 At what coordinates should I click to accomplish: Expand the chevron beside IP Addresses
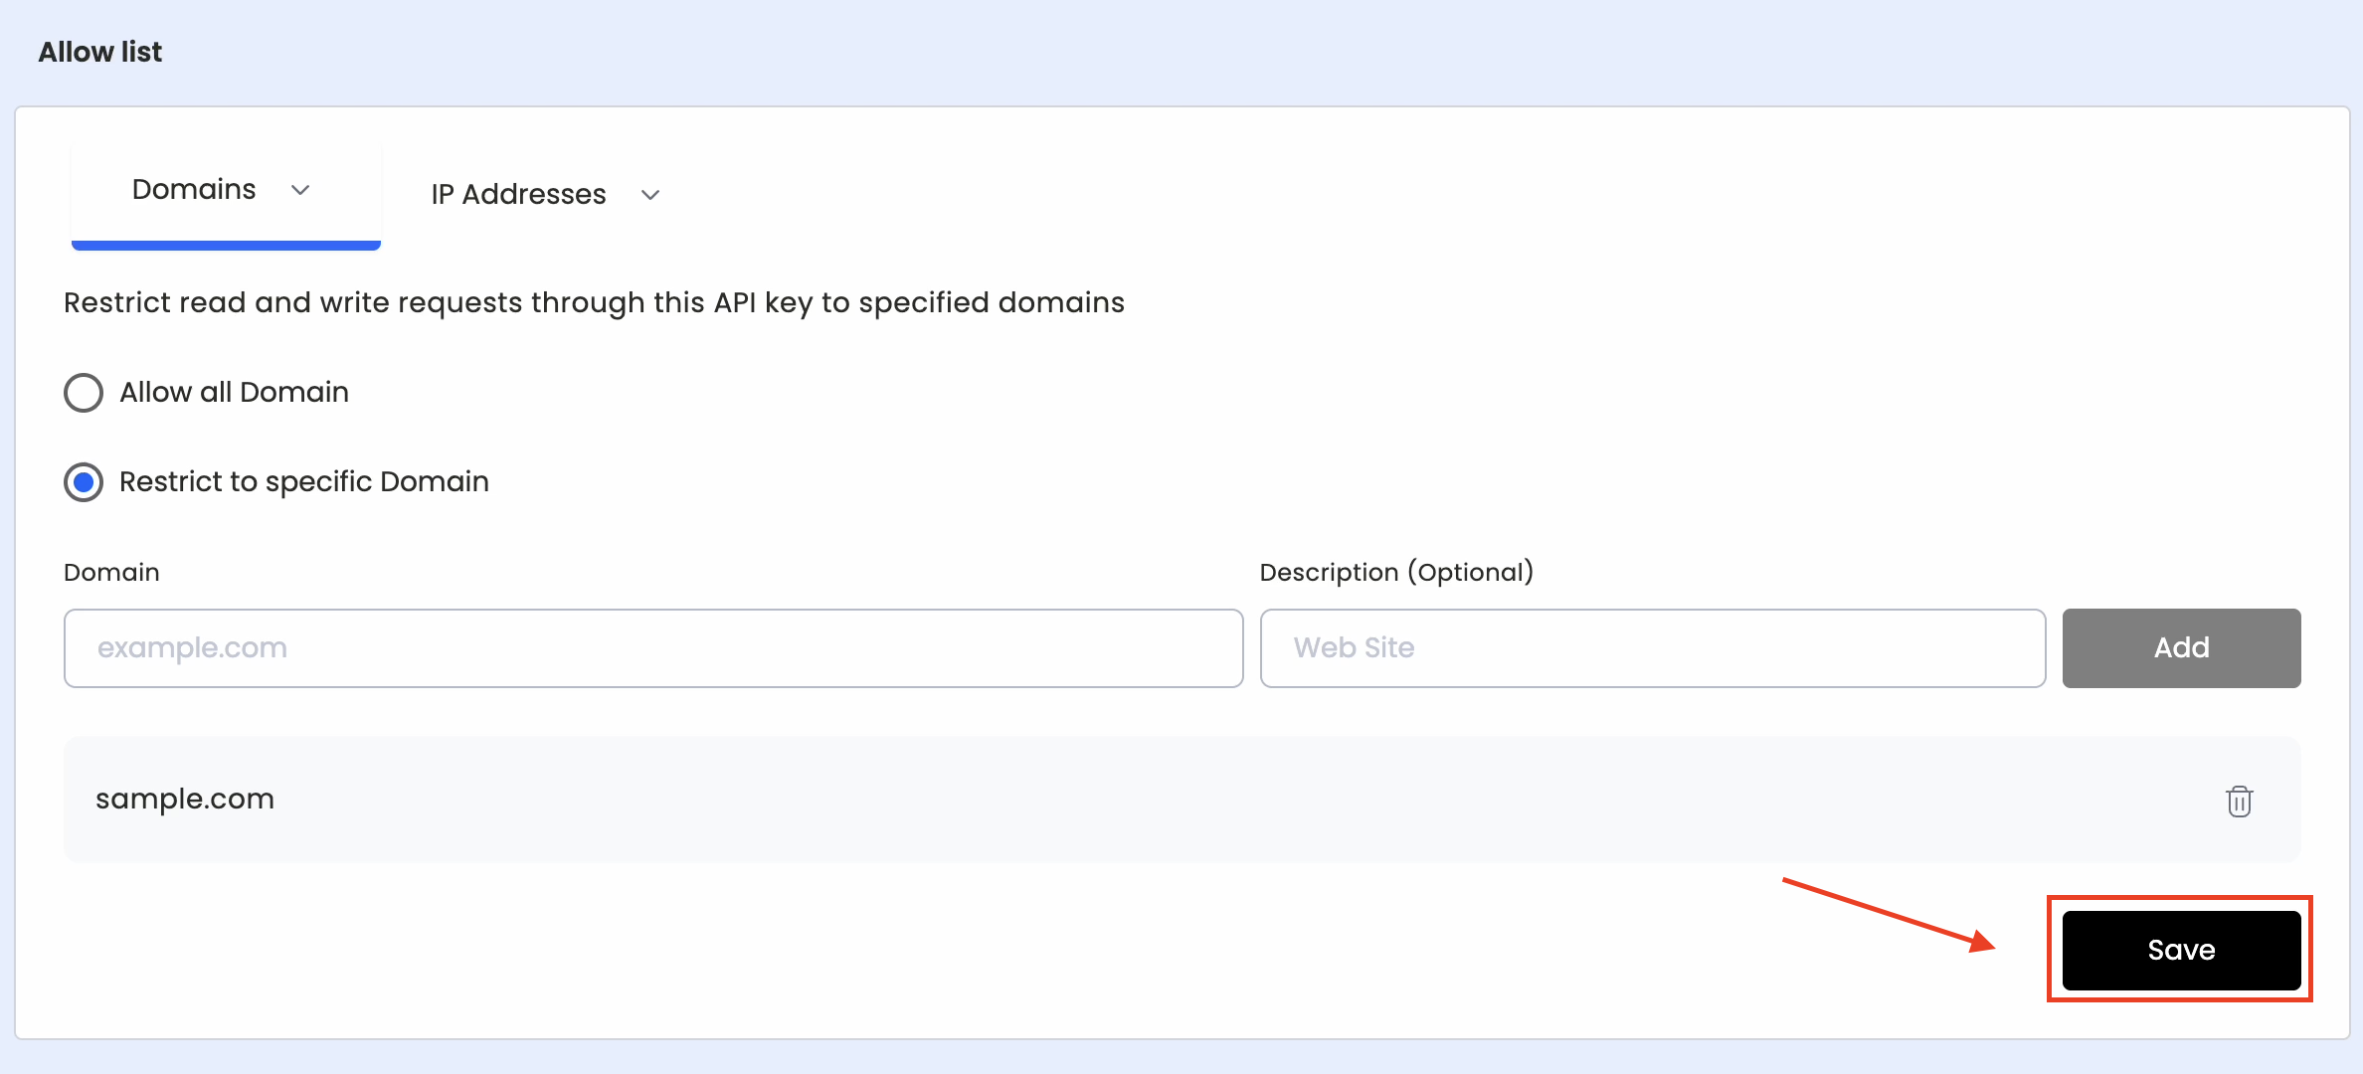point(650,195)
